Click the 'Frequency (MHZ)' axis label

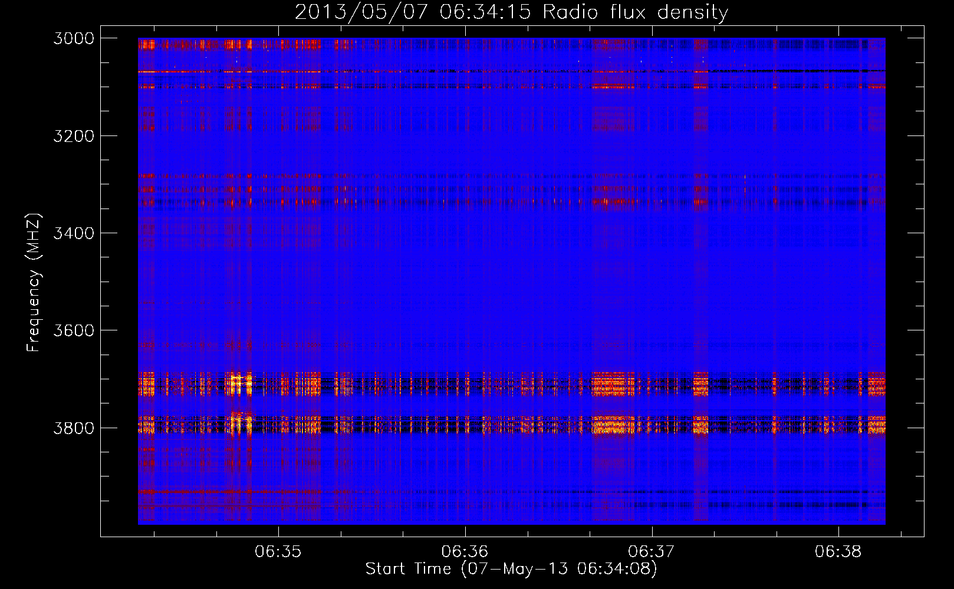34,282
